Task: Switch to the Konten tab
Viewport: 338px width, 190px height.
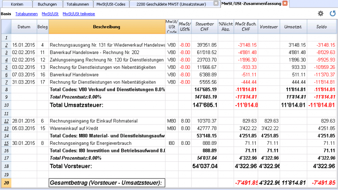Action: (17, 4)
